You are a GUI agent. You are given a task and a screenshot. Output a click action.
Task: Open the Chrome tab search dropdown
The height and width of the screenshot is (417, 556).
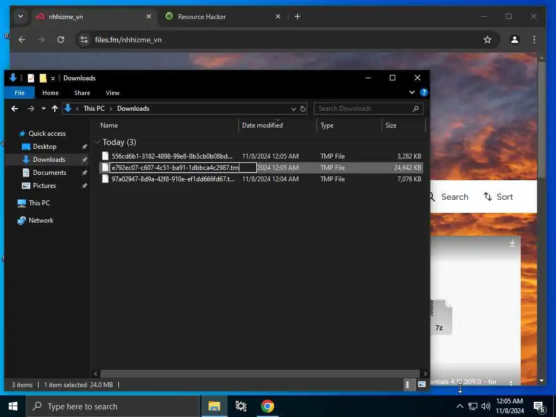point(21,16)
